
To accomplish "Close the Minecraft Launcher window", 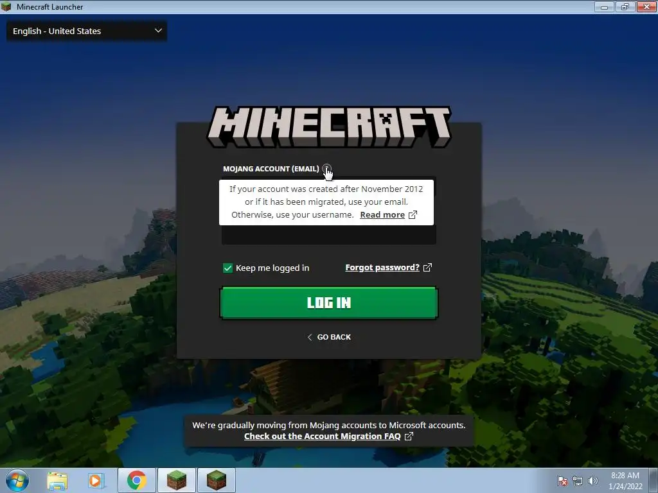I will point(646,6).
